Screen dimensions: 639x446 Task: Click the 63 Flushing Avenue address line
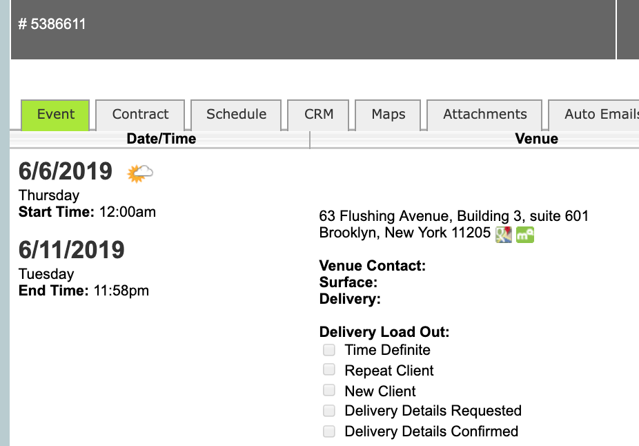coord(453,216)
